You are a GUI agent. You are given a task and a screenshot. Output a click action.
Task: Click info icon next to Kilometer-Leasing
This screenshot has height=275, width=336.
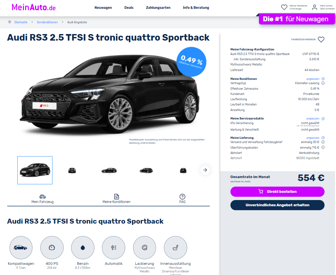[x=323, y=83]
